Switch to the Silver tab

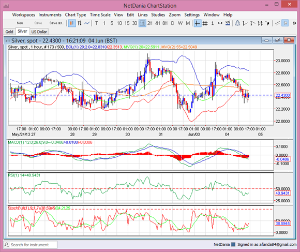click(x=22, y=31)
